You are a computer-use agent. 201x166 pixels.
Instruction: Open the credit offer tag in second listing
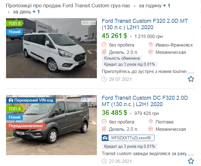click(129, 146)
